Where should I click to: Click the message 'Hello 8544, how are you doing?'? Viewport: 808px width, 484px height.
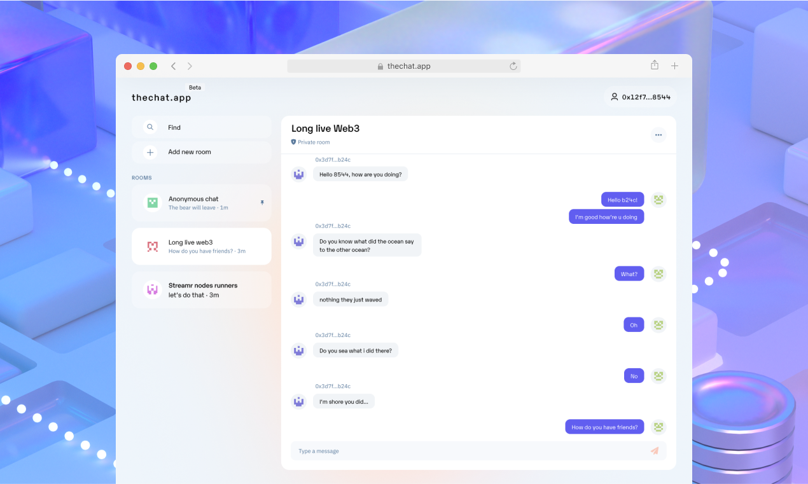[x=361, y=174]
